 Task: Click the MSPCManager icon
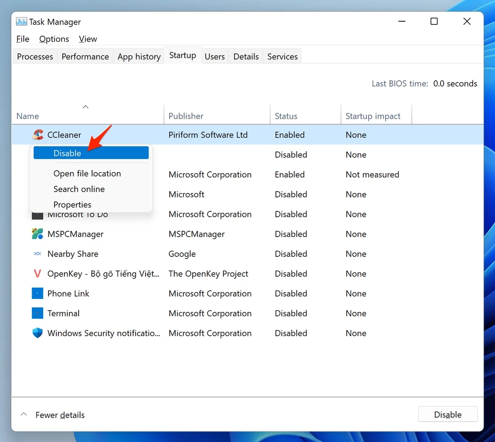tap(37, 234)
